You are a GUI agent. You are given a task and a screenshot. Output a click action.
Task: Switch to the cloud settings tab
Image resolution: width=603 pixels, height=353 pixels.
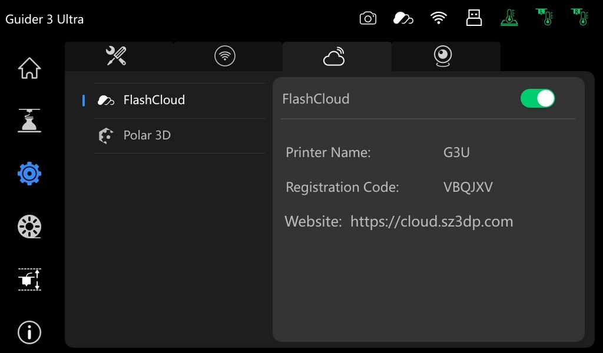point(337,56)
